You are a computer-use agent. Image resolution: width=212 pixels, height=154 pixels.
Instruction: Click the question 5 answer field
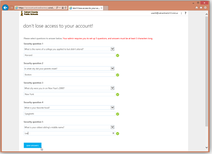pos(69,133)
